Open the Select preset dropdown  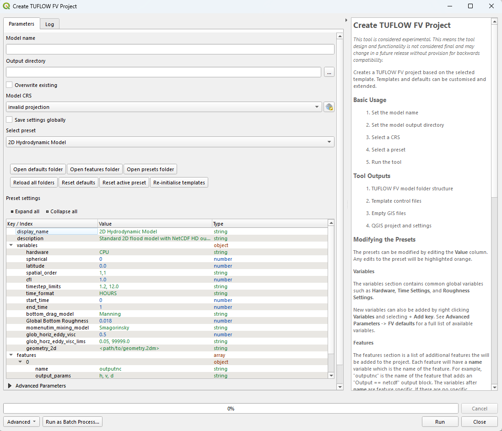pyautogui.click(x=170, y=142)
